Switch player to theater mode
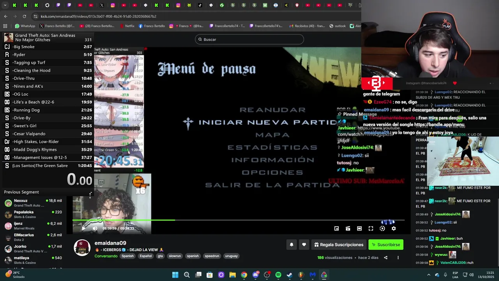 359,228
